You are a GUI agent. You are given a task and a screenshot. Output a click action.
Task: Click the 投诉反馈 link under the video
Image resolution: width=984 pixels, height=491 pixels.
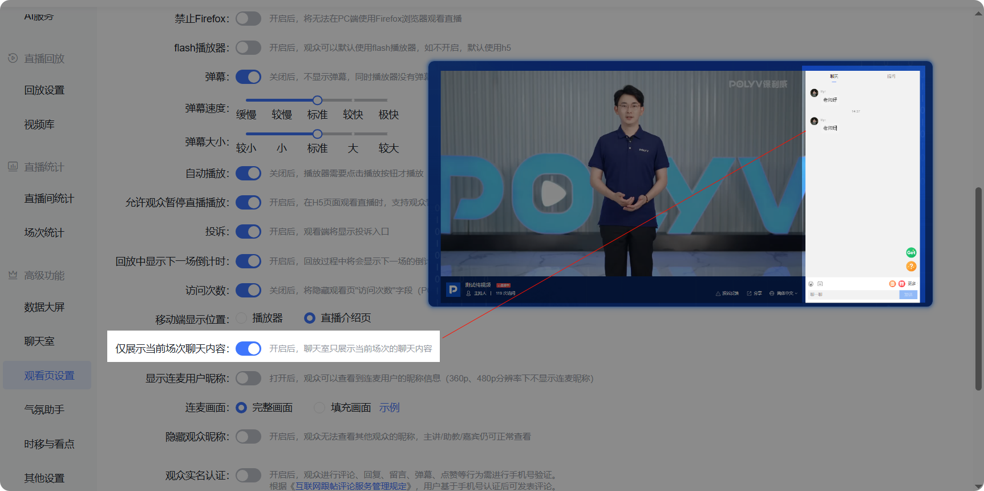(x=730, y=293)
